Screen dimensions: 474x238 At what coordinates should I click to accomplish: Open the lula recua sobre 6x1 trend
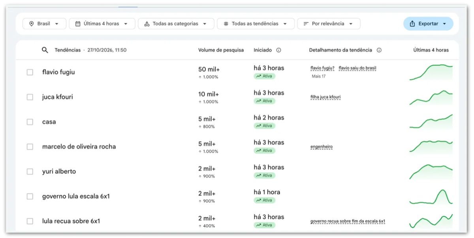point(71,221)
